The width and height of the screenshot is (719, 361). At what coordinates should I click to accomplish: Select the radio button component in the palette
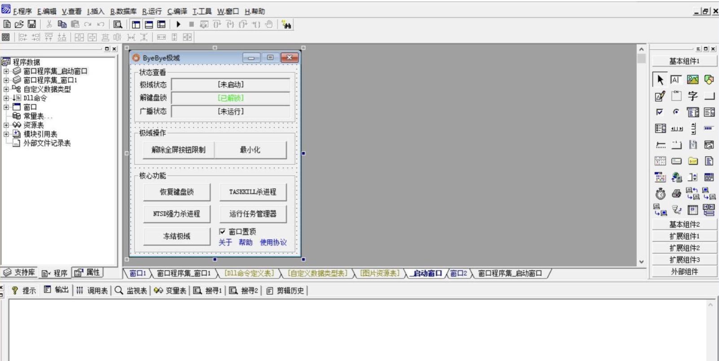(676, 112)
